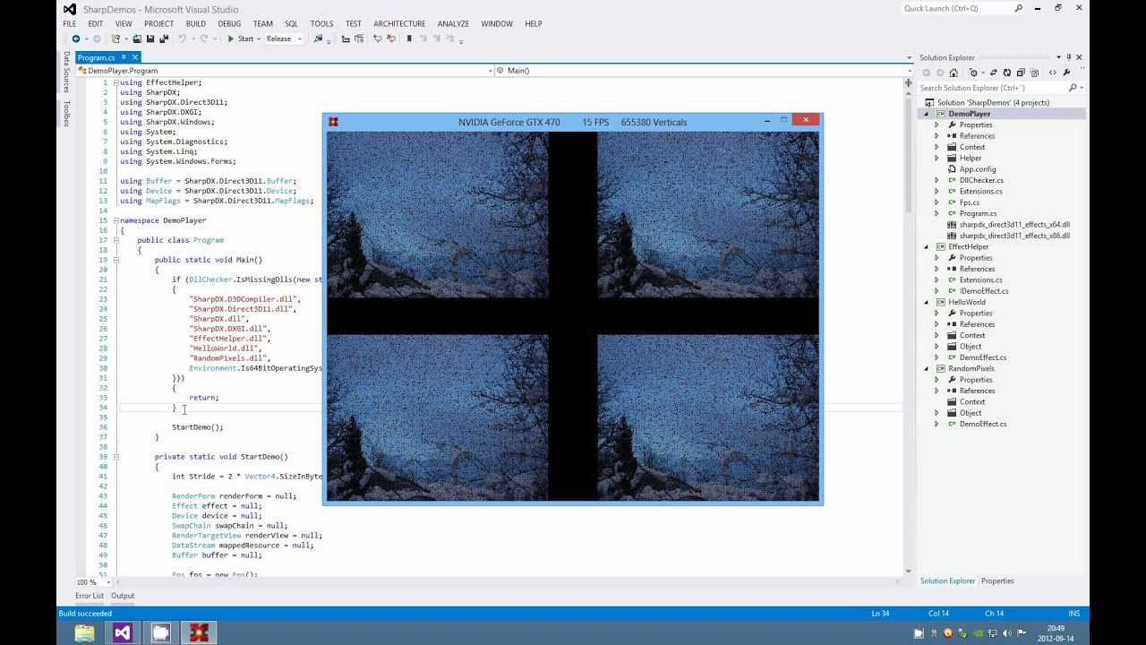1146x645 pixels.
Task: Collapse the Main() method outlining region
Action: click(115, 260)
